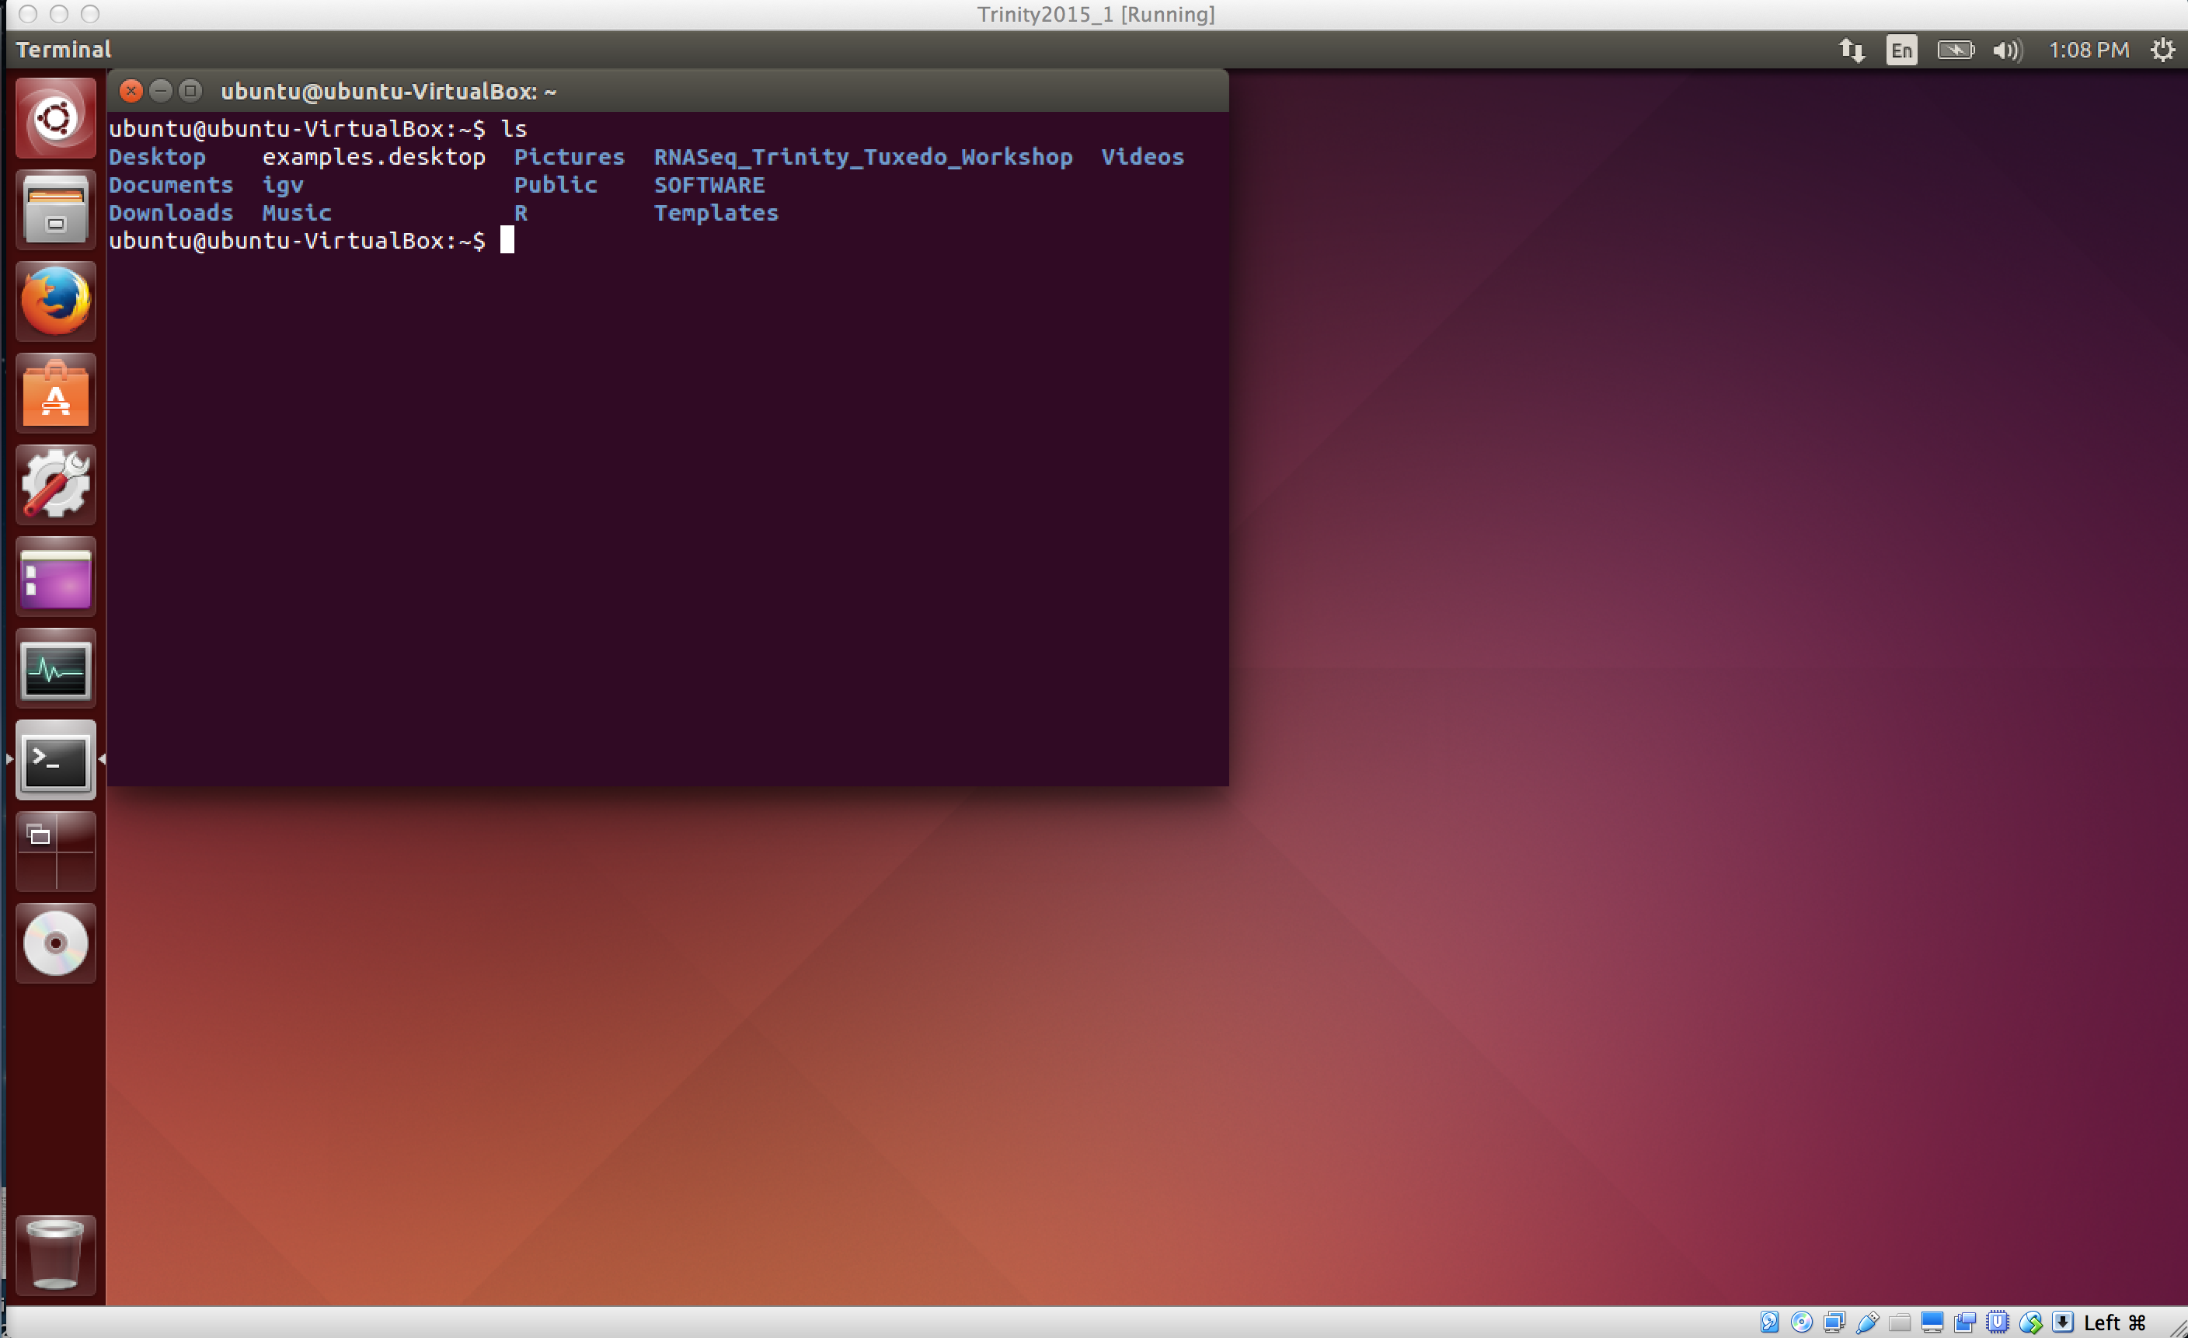
Task: Click the Files manager launcher icon
Action: tap(55, 210)
